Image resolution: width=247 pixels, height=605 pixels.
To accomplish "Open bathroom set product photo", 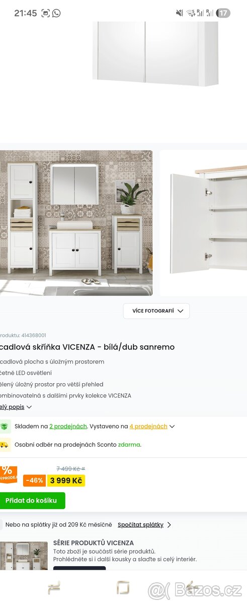I will coord(76,223).
